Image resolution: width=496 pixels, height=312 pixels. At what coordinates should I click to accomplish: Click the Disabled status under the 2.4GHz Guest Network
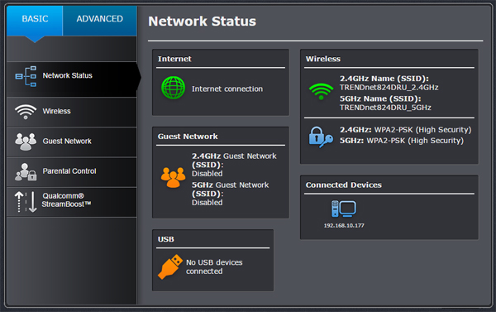(x=207, y=174)
